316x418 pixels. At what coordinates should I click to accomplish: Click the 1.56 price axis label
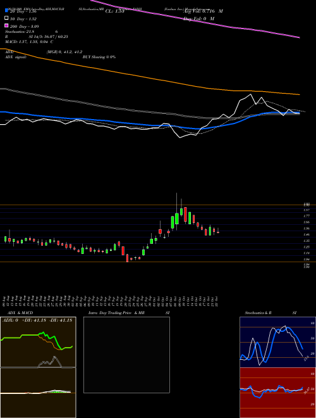pos(306,229)
